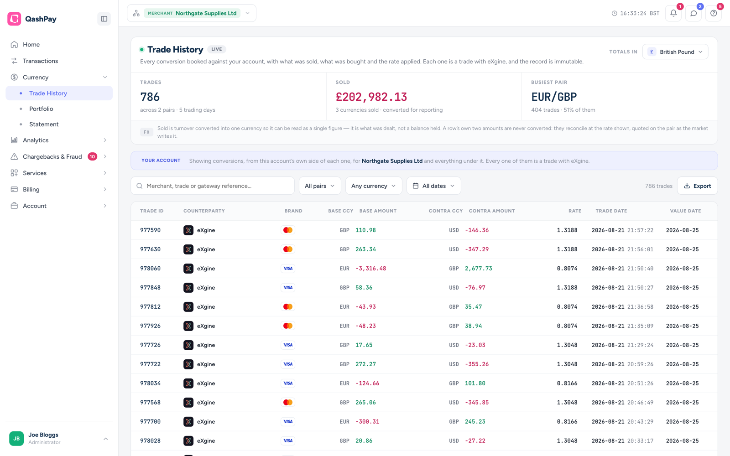Image resolution: width=730 pixels, height=456 pixels.
Task: Click the Transactions arrows icon
Action: pyautogui.click(x=14, y=61)
